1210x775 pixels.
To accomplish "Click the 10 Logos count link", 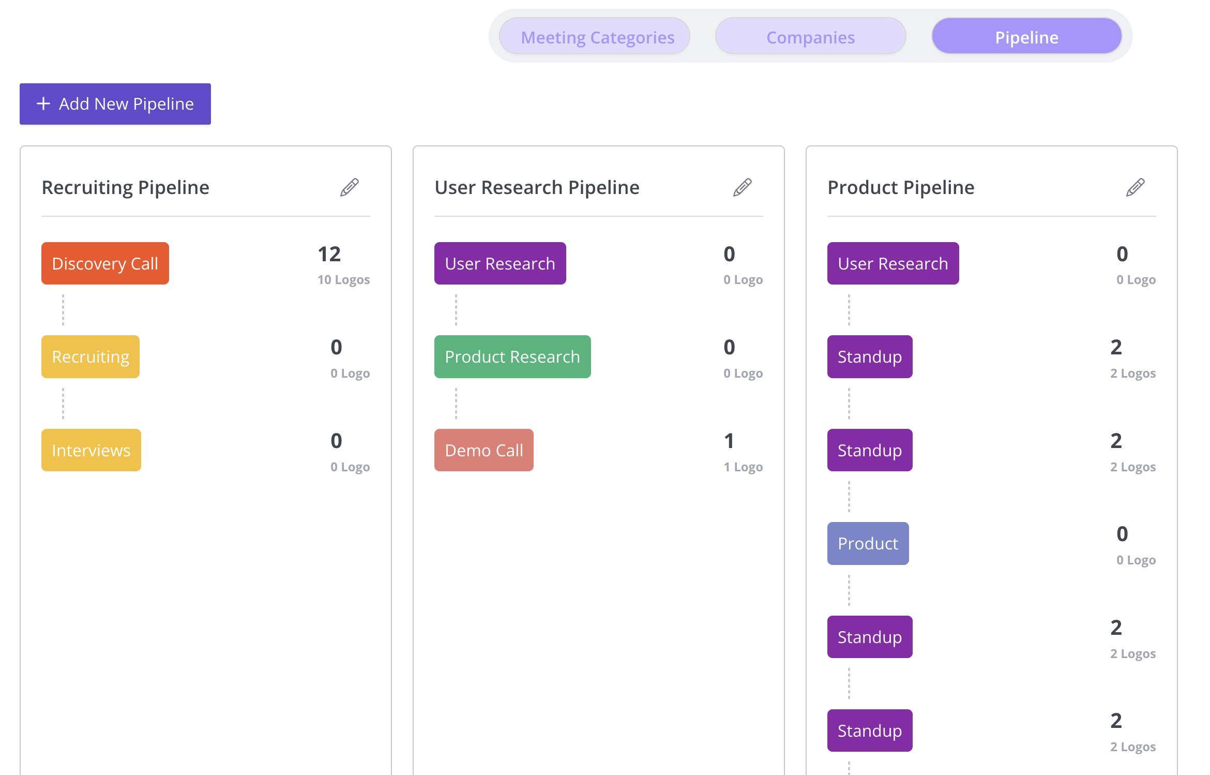I will tap(343, 280).
